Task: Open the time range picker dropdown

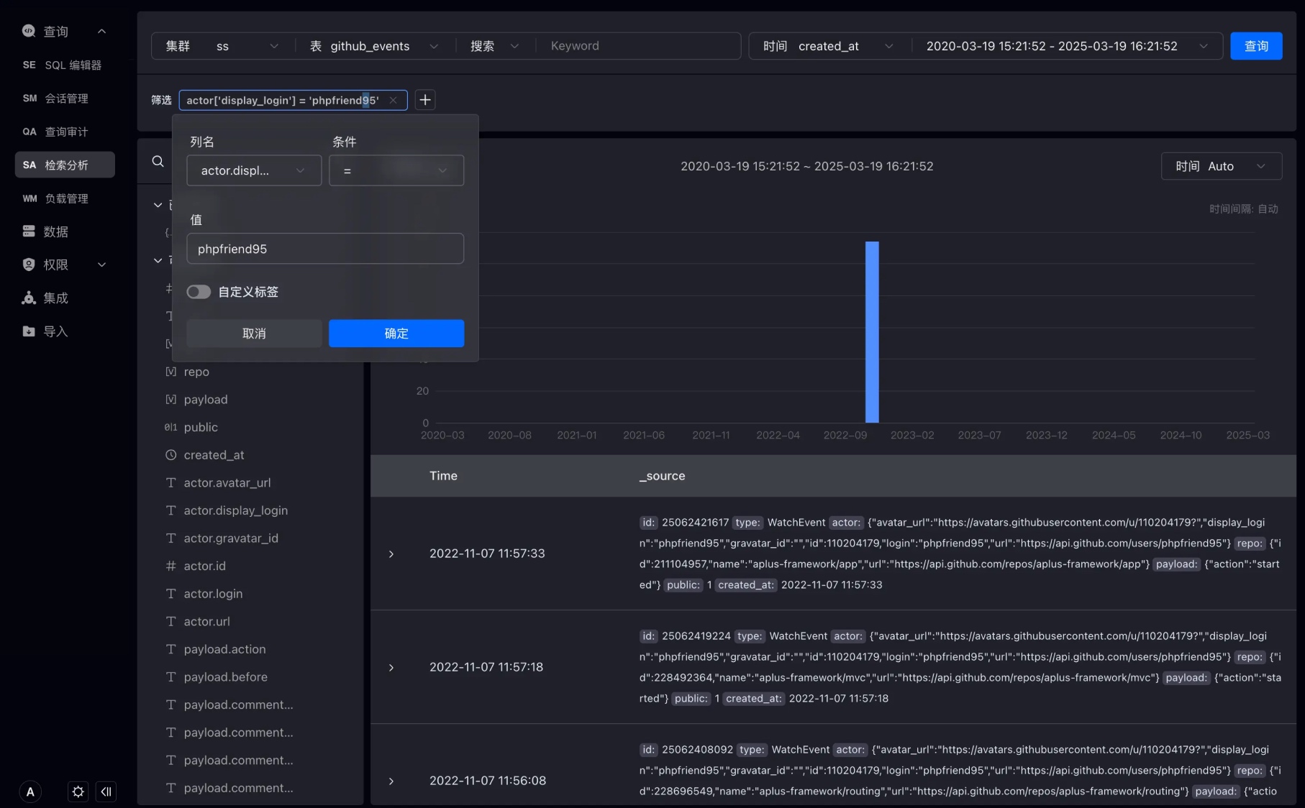Action: pos(1067,46)
